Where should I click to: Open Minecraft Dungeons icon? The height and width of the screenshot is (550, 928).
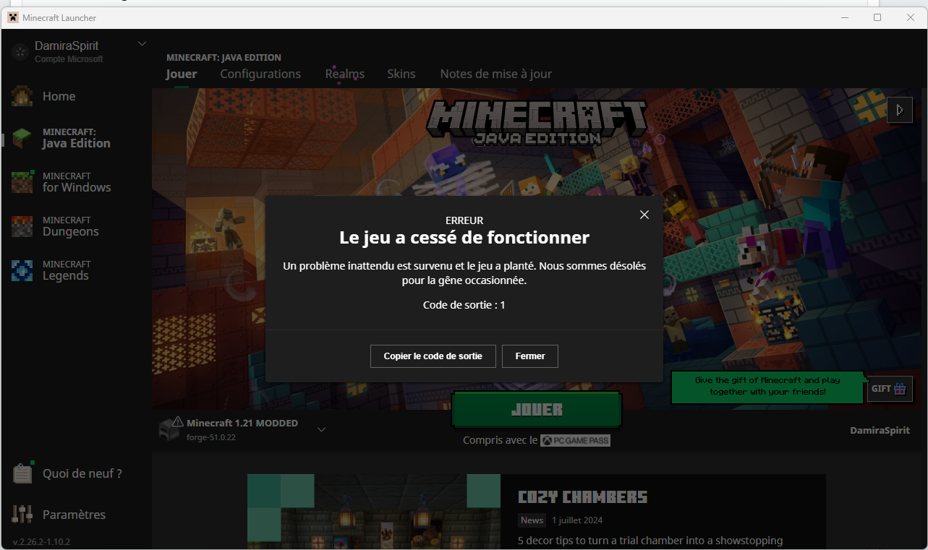22,226
